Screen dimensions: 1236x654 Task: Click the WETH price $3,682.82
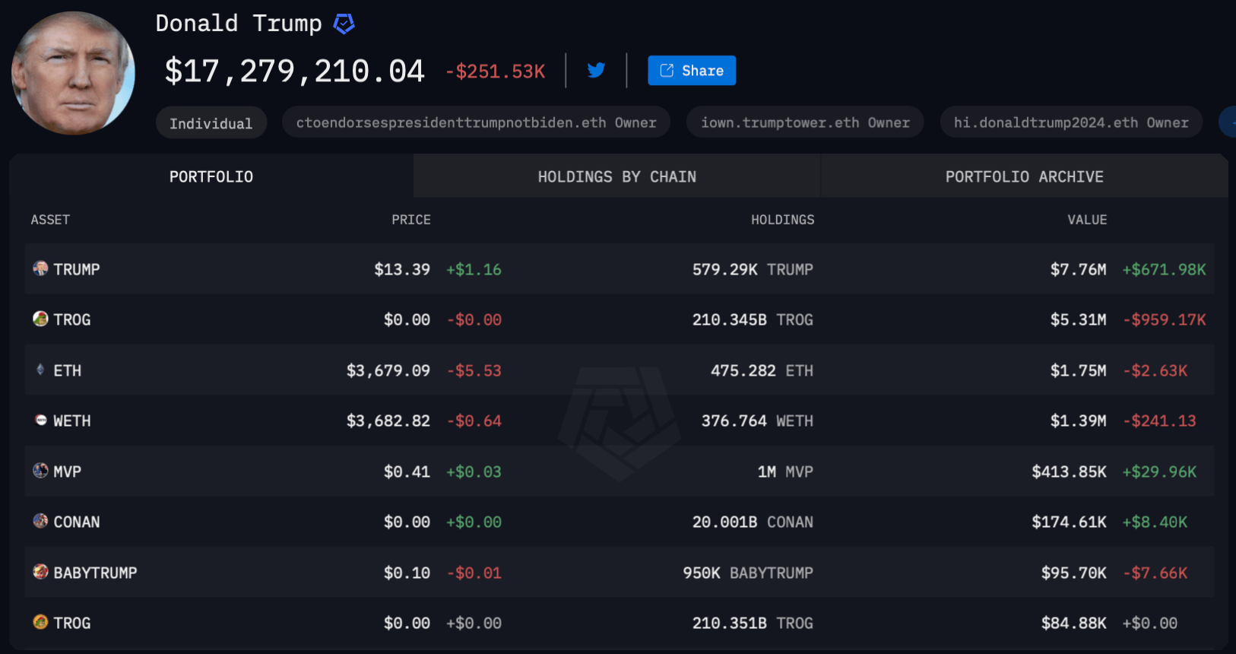388,421
